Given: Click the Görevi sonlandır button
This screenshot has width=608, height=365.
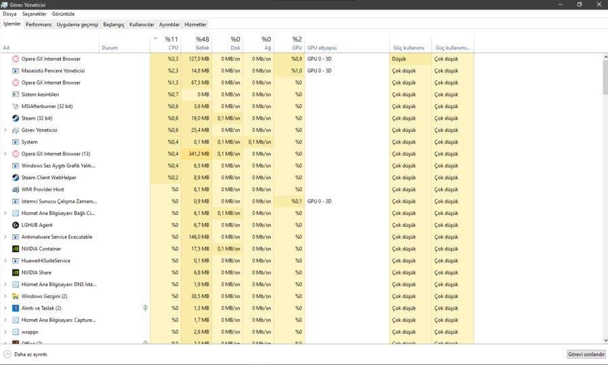Looking at the screenshot, I should click(x=586, y=354).
